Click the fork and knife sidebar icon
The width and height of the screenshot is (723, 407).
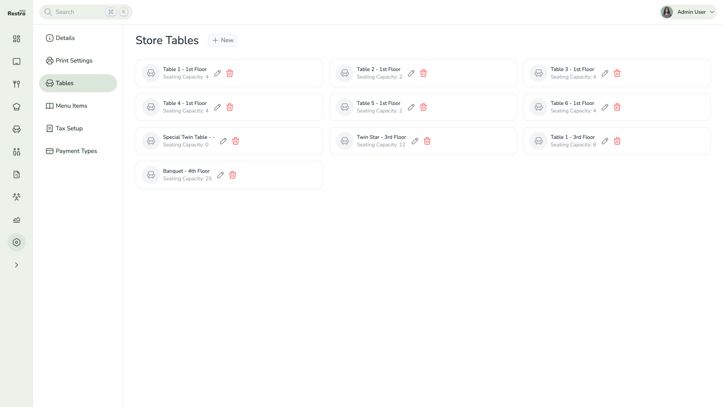(17, 84)
